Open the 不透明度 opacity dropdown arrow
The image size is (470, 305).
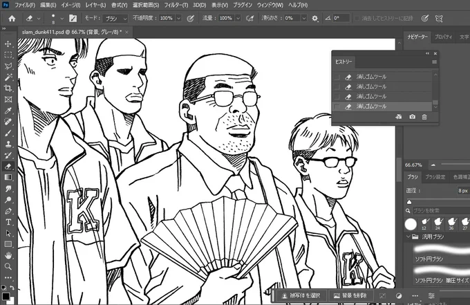coord(178,19)
